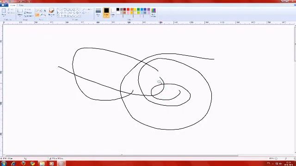Select the Color picker eyedropper tool
This screenshot has width=296, height=166.
(41, 15)
